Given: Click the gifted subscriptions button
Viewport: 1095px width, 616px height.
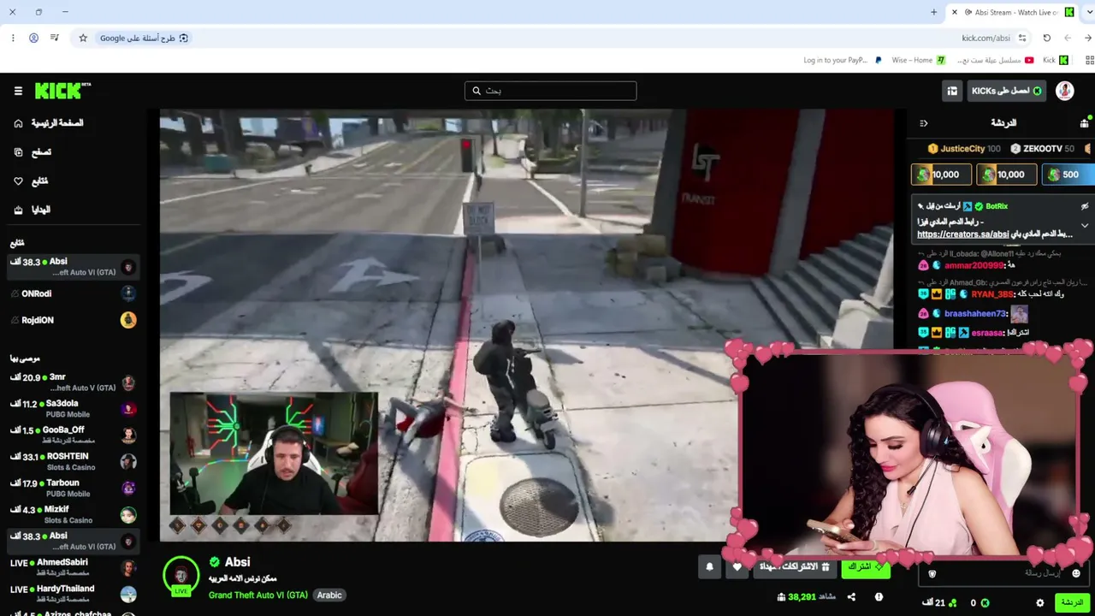Looking at the screenshot, I should pos(795,566).
